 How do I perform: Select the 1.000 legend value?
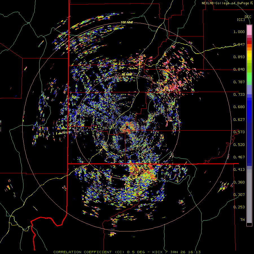coord(239,32)
